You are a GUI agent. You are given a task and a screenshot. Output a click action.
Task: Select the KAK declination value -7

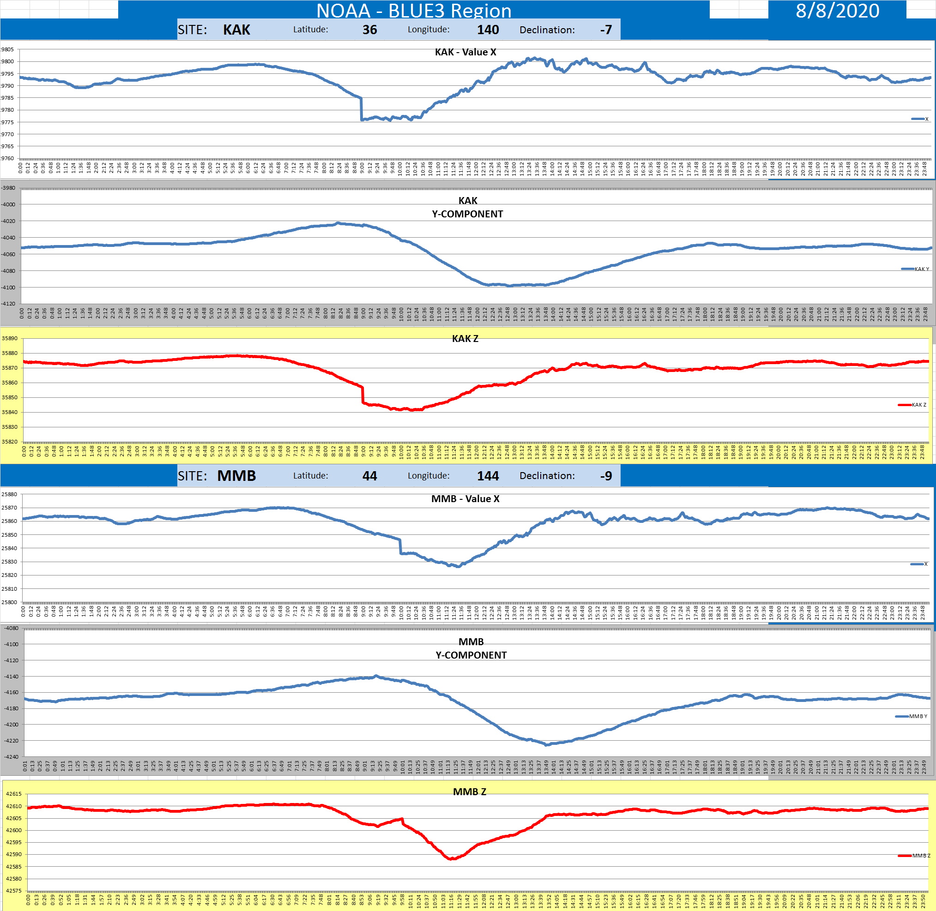(606, 30)
